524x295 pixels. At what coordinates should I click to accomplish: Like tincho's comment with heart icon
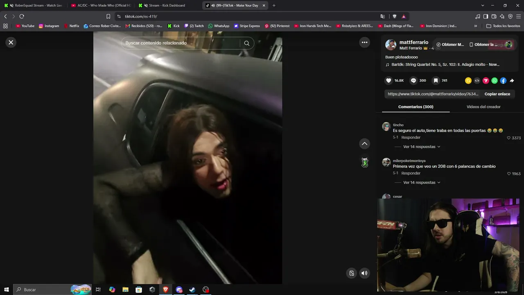point(509,138)
